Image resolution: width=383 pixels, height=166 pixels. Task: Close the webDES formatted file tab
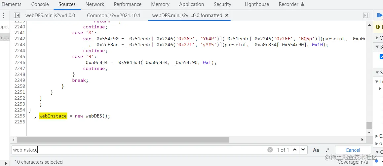227,16
